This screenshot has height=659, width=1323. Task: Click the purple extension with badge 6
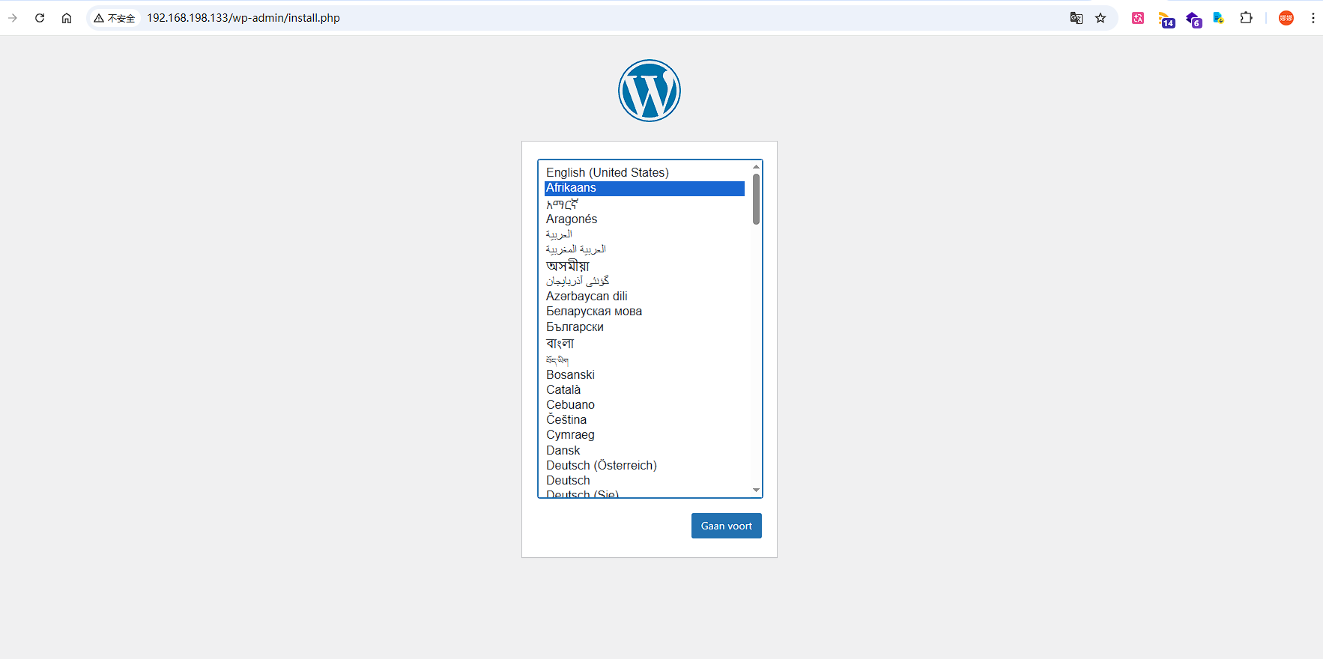point(1193,19)
